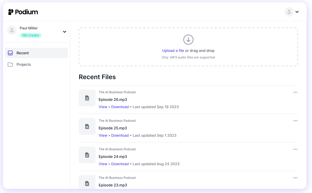
Task: Click the upload arrow icon in the dropzone
Action: pos(188,39)
